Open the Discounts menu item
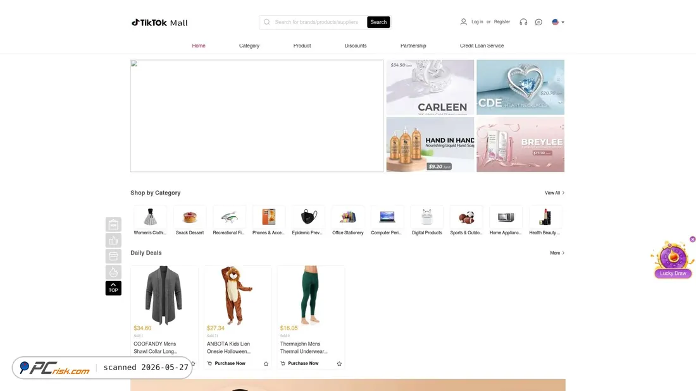Screen dimensions: 696x391 (356, 45)
